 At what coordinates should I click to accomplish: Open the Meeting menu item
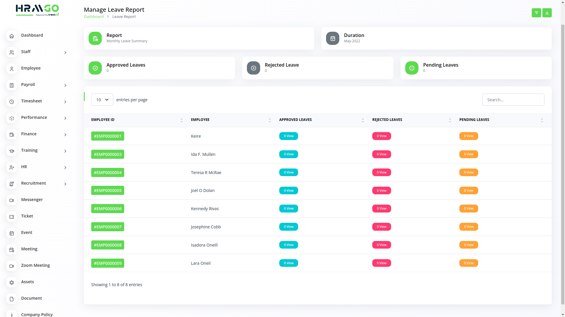pyautogui.click(x=29, y=249)
